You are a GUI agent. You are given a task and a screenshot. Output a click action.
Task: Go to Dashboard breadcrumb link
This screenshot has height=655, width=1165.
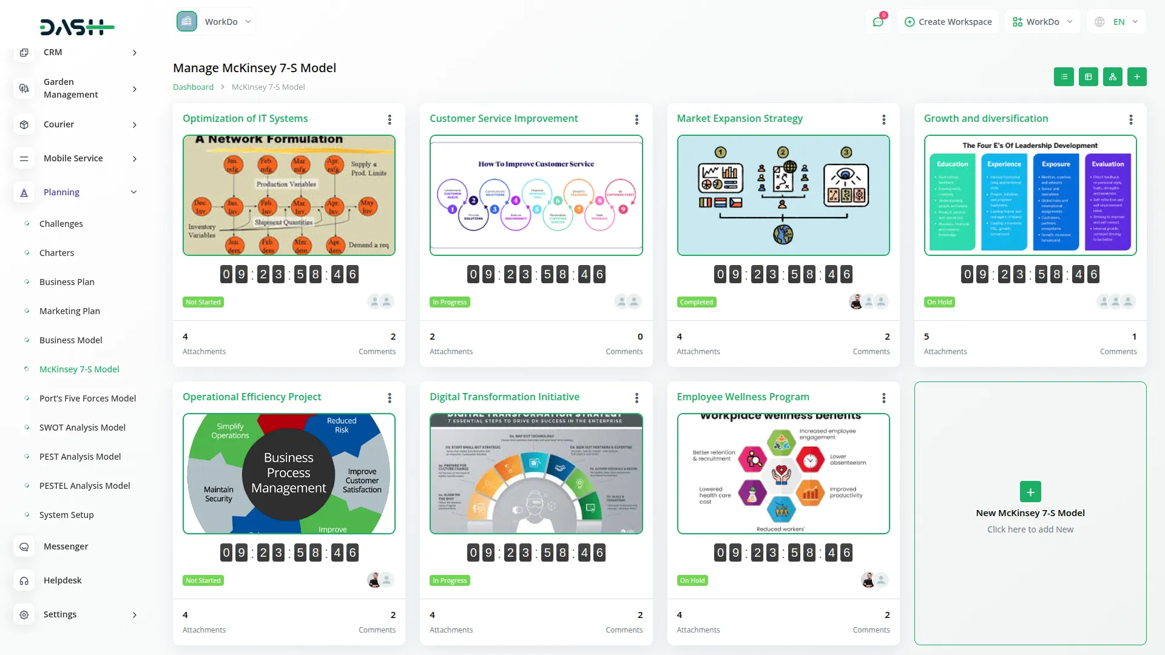[193, 87]
